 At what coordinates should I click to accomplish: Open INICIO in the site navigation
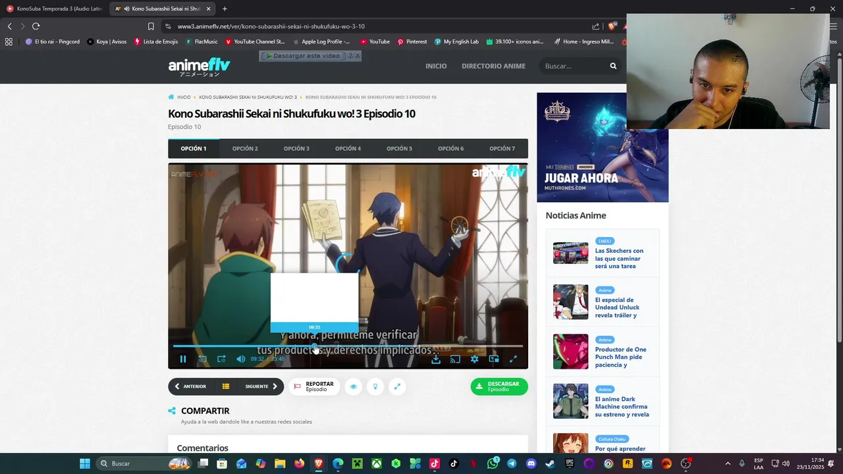click(436, 66)
